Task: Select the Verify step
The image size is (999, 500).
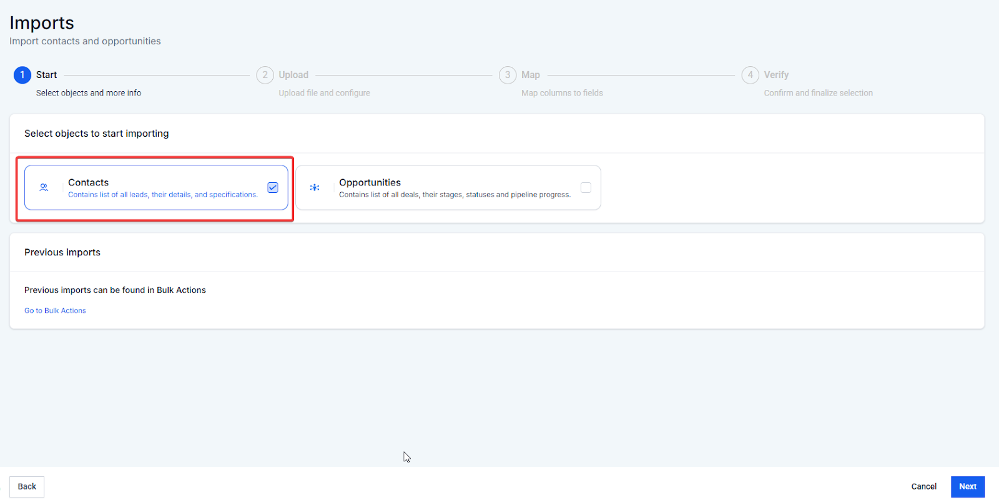Action: 776,75
